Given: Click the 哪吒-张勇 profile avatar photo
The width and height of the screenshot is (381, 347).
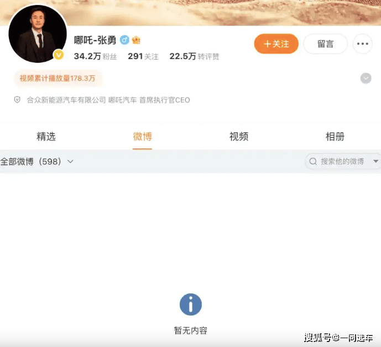Looking at the screenshot, I should pyautogui.click(x=38, y=34).
